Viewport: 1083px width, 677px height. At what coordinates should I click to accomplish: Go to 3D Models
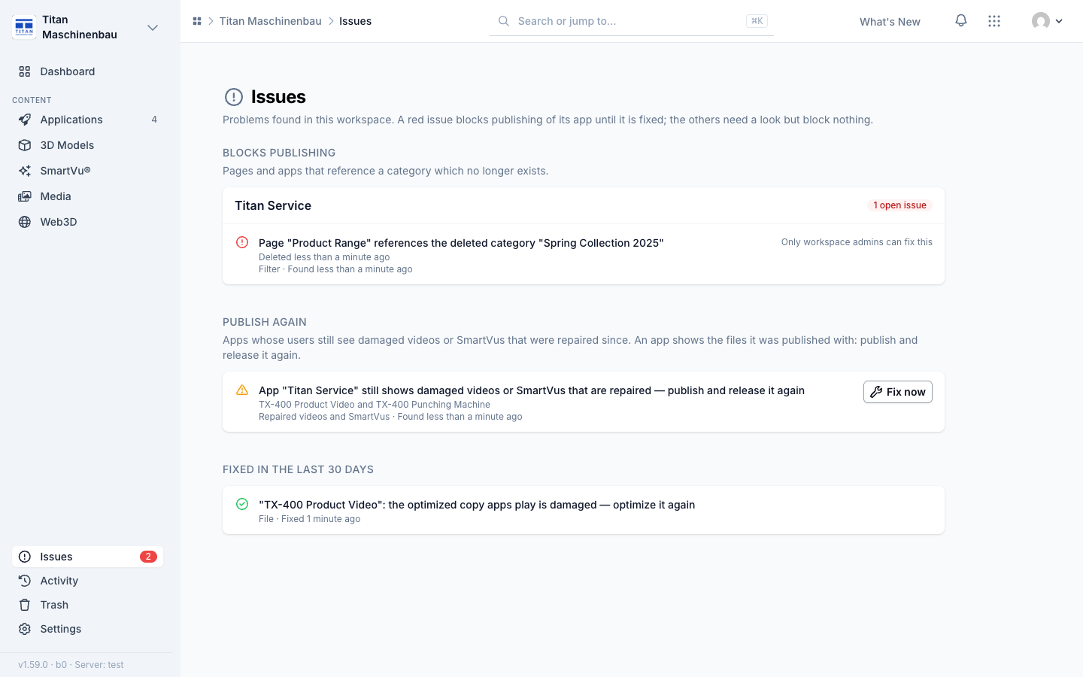coord(87,145)
